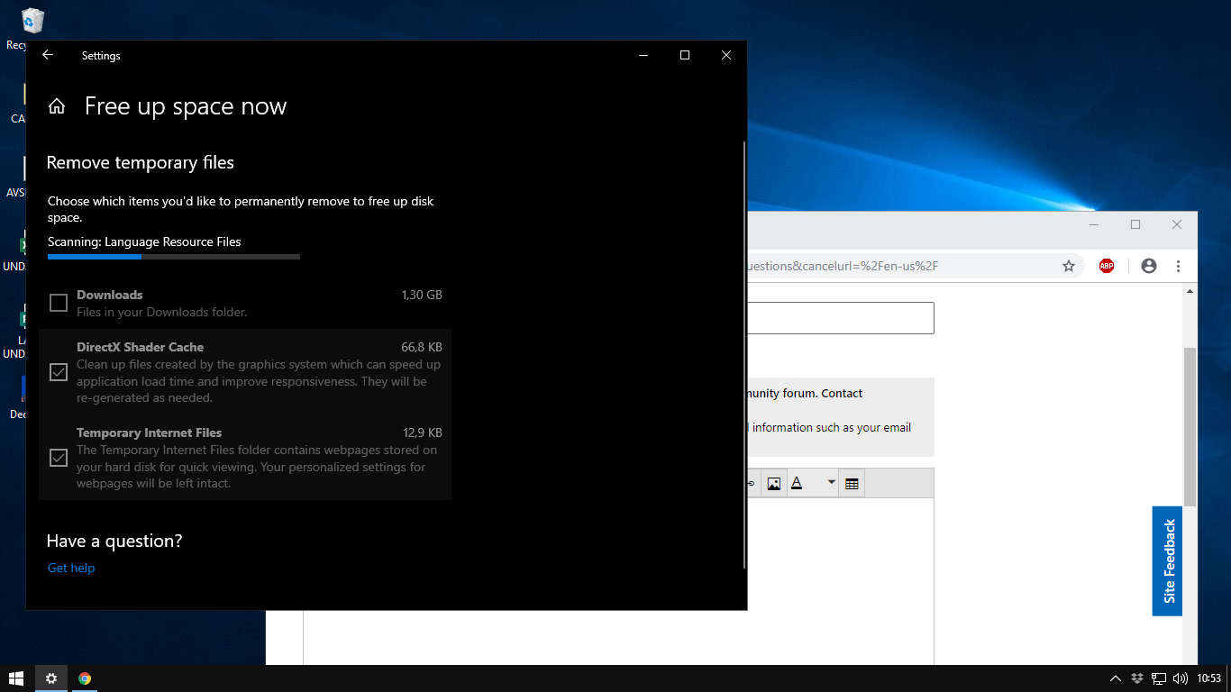Image resolution: width=1231 pixels, height=692 pixels.
Task: Select the Downloads item title
Action: pos(110,295)
